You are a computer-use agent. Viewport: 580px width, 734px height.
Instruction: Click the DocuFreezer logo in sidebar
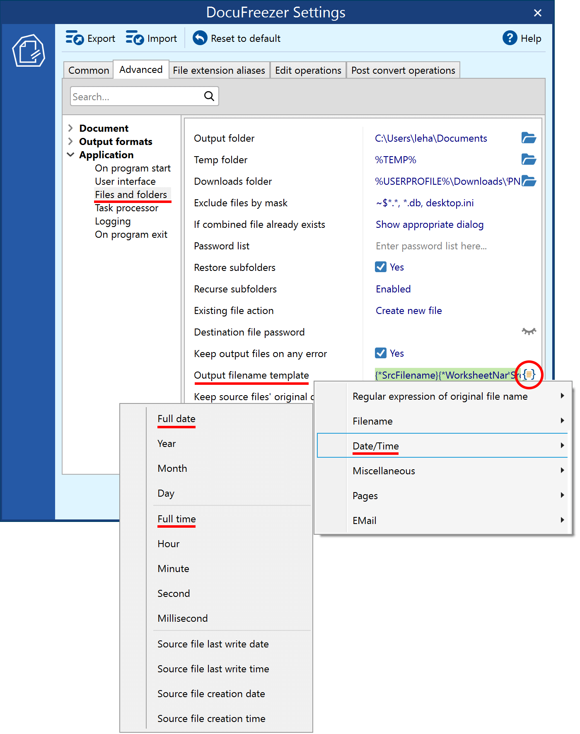(x=29, y=51)
